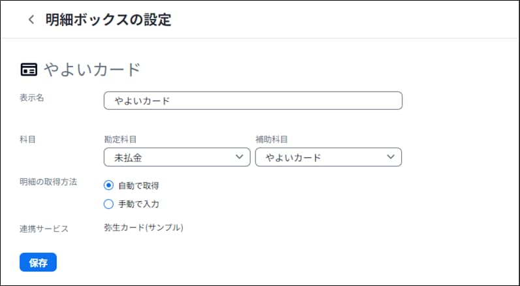Click the 表示名 field label
The image size is (520, 286).
click(x=32, y=98)
